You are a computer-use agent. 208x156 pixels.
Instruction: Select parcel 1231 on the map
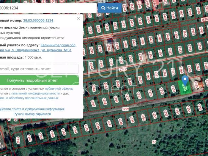point(127,97)
